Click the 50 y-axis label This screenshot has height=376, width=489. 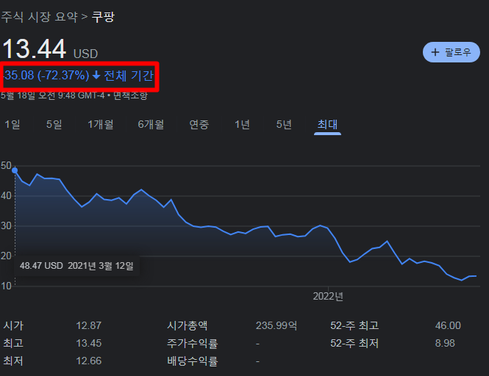point(6,165)
